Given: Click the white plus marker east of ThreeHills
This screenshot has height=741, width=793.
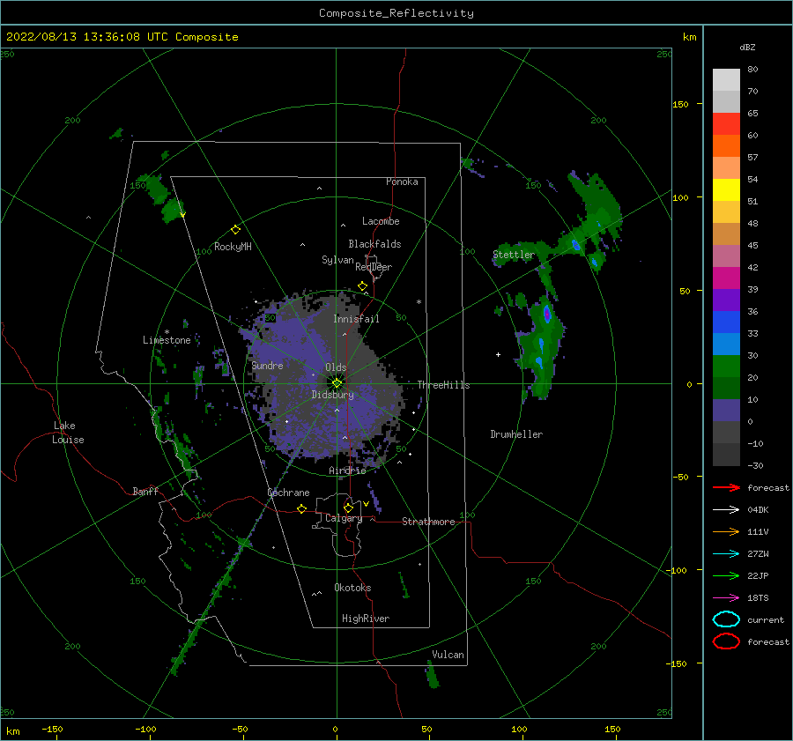Looking at the screenshot, I should (498, 354).
